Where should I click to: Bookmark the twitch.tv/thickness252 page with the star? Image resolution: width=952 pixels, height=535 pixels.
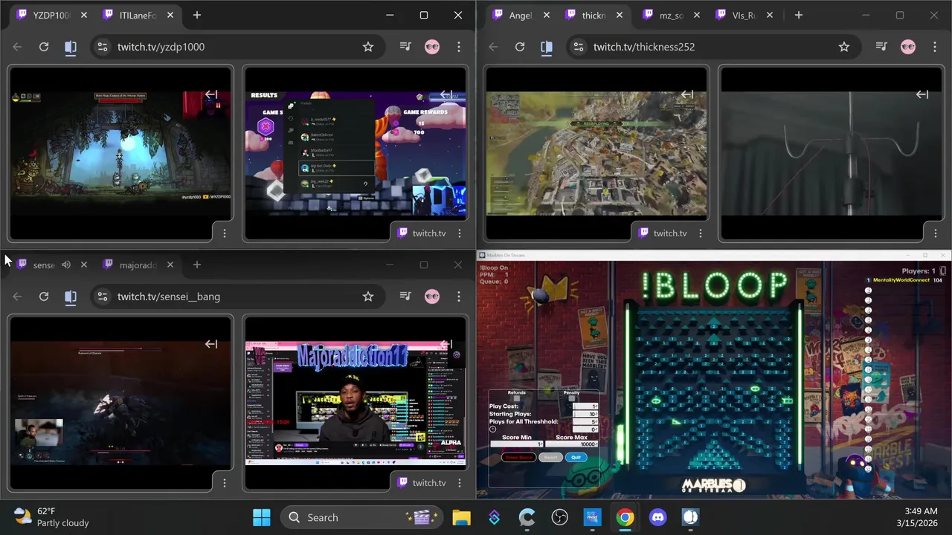tap(844, 47)
